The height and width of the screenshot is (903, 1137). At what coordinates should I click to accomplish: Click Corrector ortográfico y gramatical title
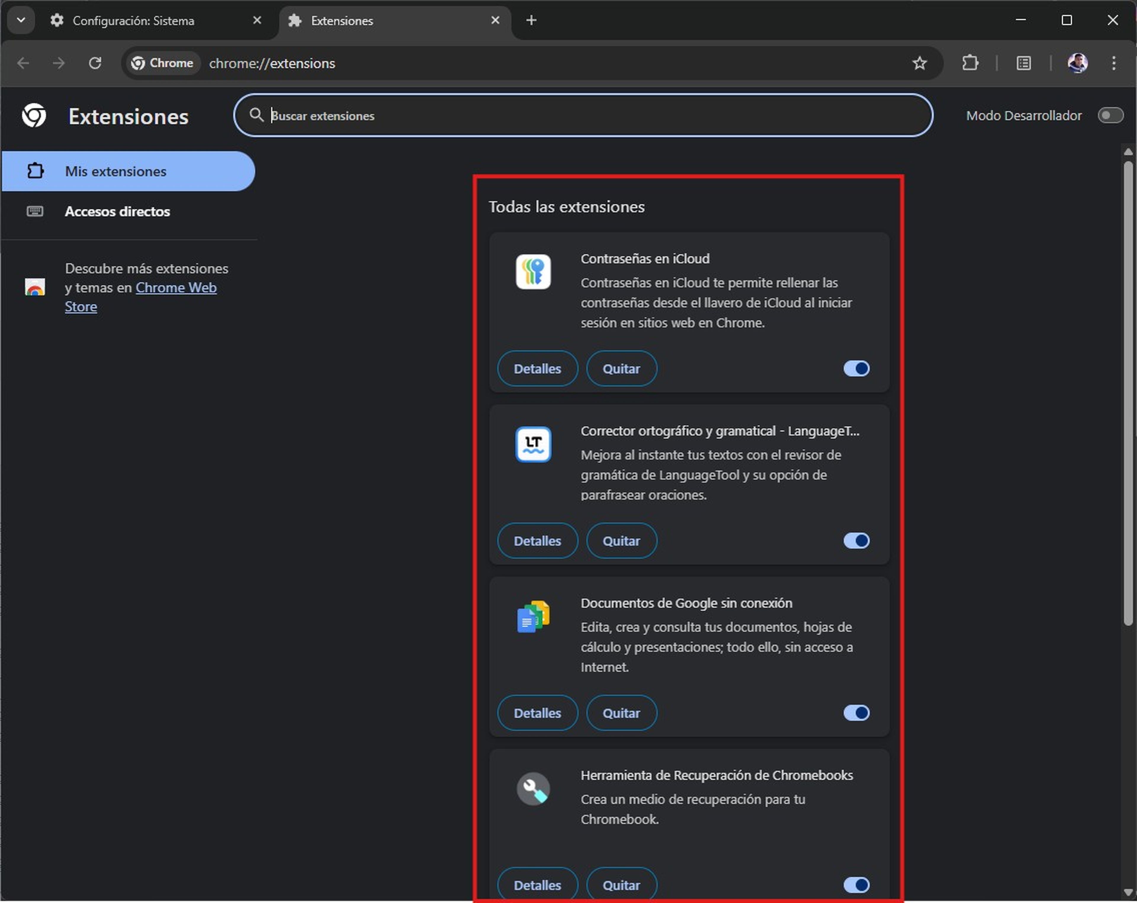[x=720, y=431]
